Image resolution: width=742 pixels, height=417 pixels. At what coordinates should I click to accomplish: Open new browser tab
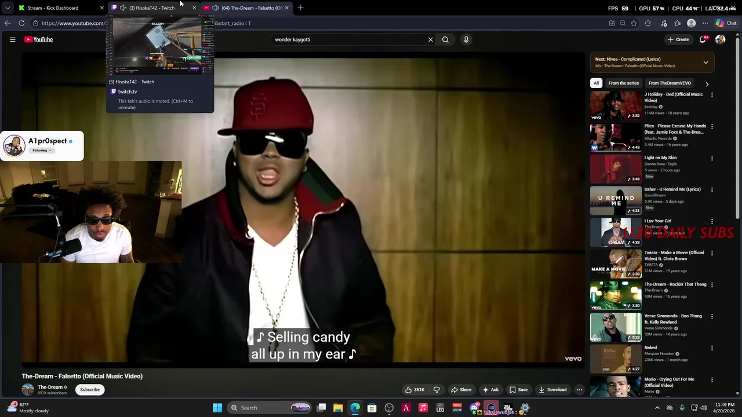(300, 8)
